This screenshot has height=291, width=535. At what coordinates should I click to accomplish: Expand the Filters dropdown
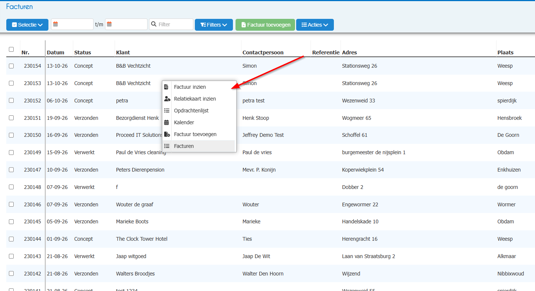click(214, 25)
